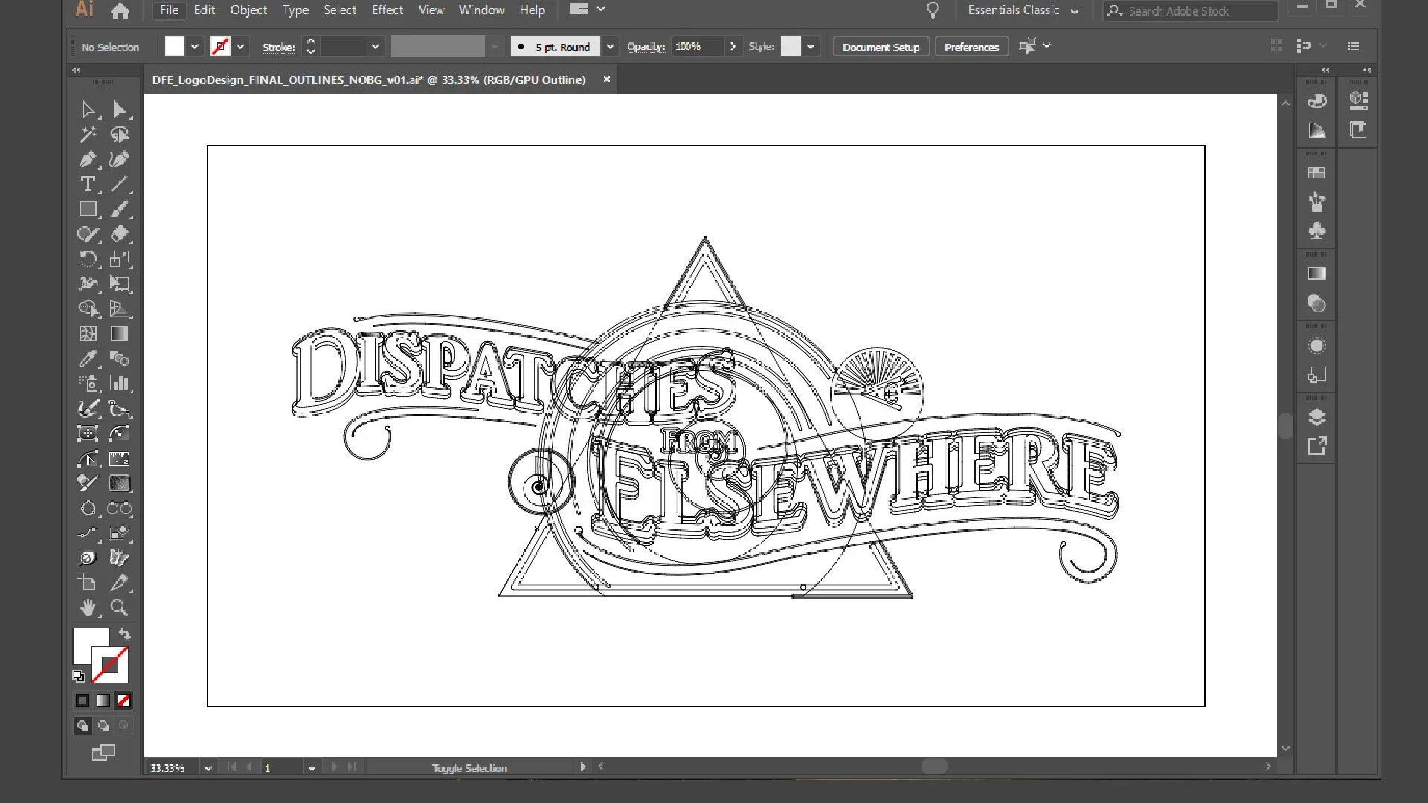
Task: Open the Effect menu
Action: click(x=387, y=10)
